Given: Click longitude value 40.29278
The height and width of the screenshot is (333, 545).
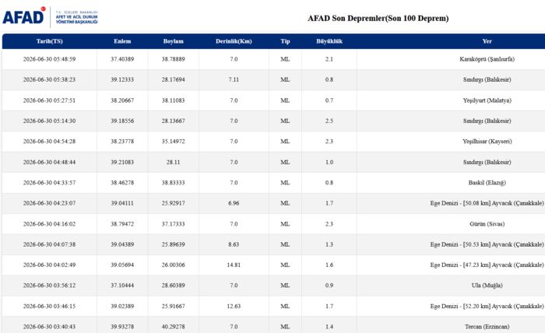Looking at the screenshot, I should 173,327.
